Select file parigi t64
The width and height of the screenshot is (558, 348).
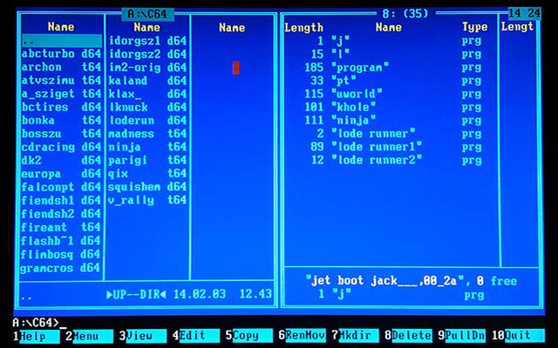click(x=147, y=160)
